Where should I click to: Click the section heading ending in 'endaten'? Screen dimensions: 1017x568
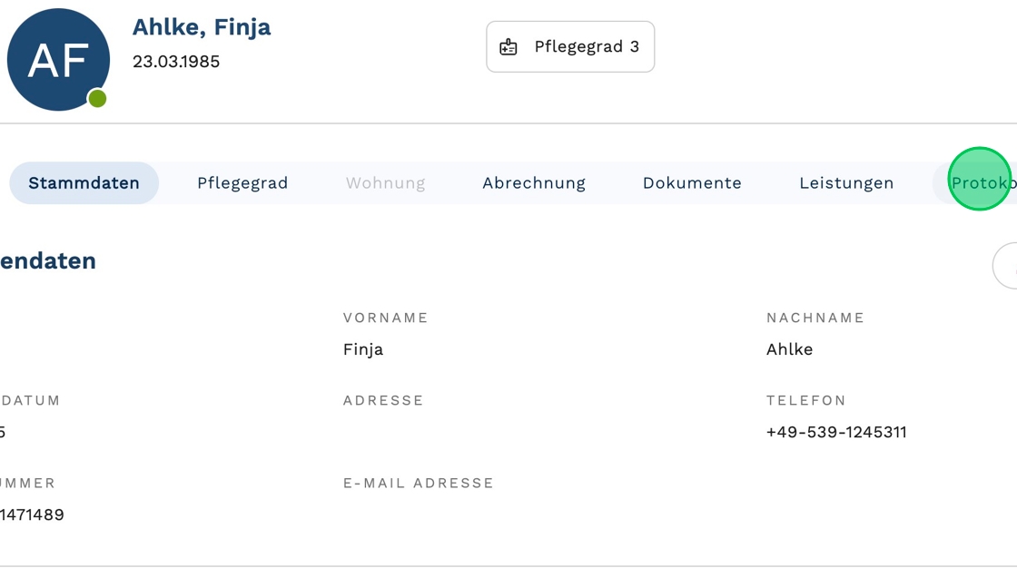(x=49, y=261)
